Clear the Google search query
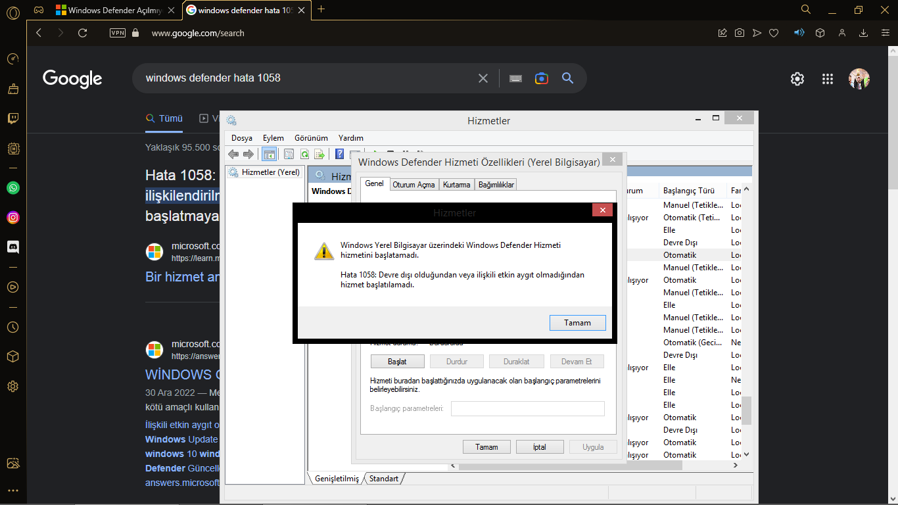 483,78
